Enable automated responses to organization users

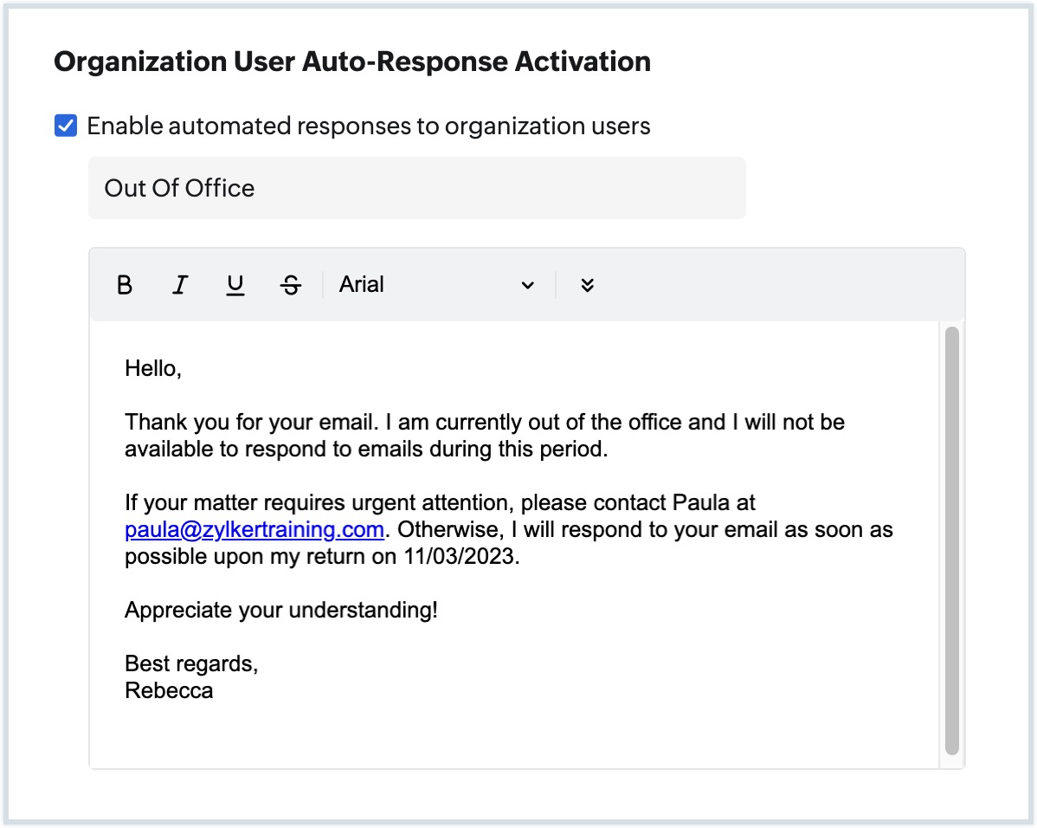(64, 126)
